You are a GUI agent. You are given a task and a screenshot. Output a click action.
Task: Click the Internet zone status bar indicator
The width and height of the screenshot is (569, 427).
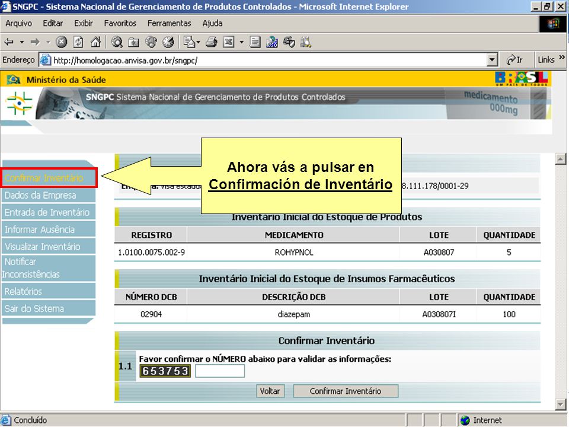coord(481,420)
